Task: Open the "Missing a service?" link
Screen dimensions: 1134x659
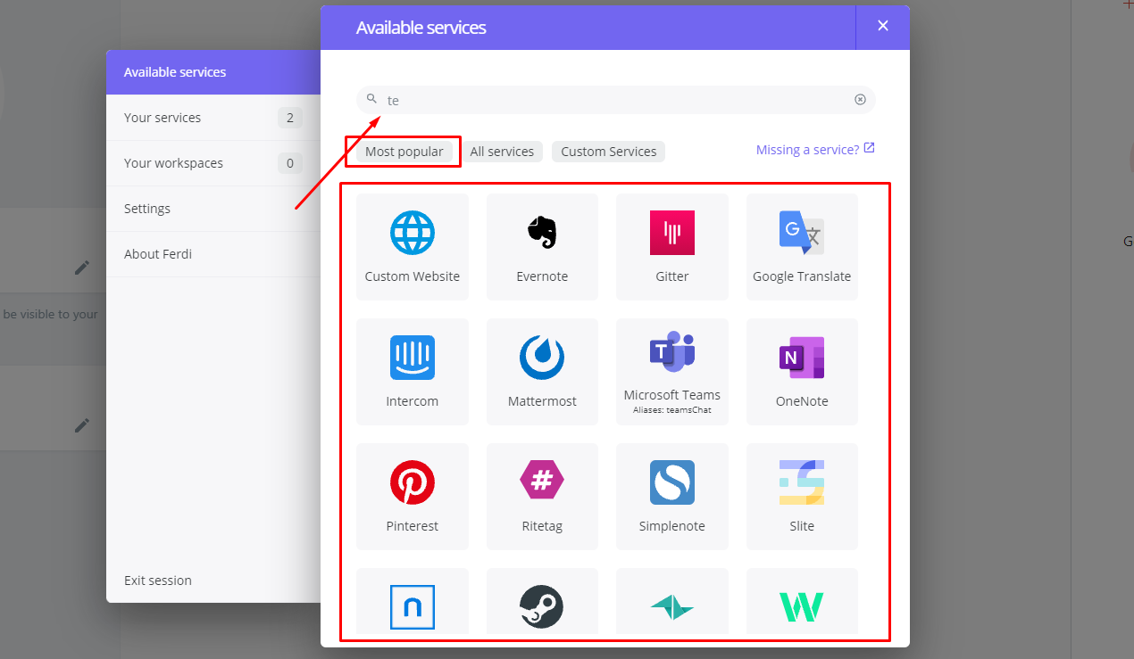Action: click(815, 150)
